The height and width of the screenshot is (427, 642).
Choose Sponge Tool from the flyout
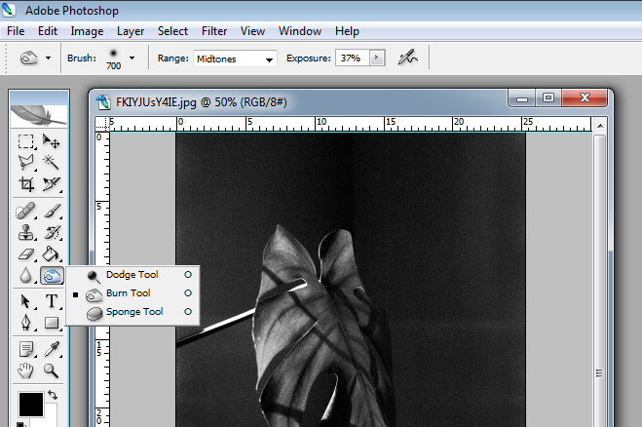click(133, 312)
